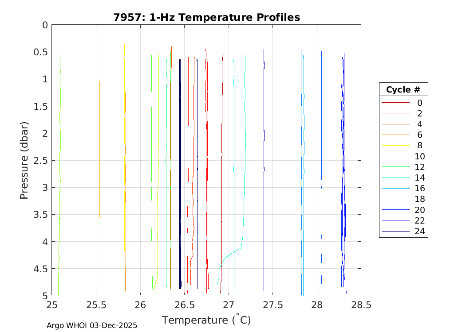The height and width of the screenshot is (332, 466).
Task: Select the red legend line for cycle 4
Action: [x=395, y=124]
